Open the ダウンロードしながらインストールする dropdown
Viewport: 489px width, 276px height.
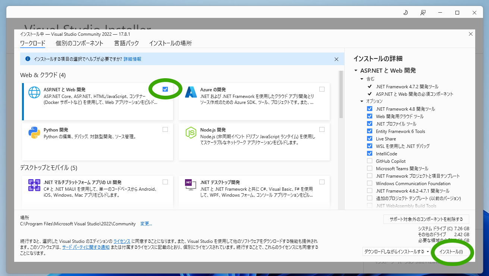tap(396, 252)
